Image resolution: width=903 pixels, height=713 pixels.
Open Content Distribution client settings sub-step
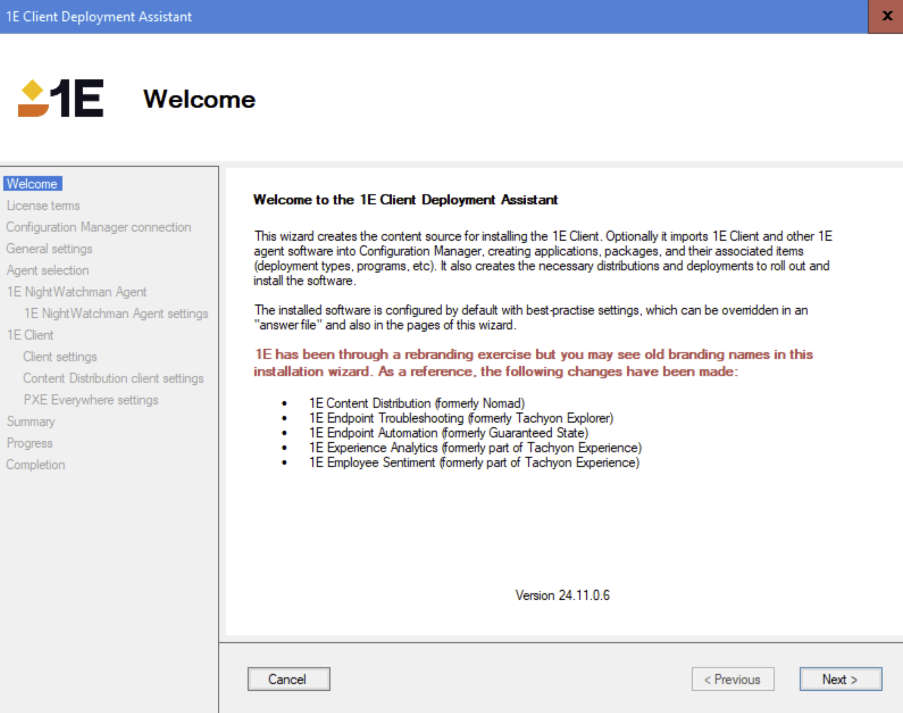(113, 378)
